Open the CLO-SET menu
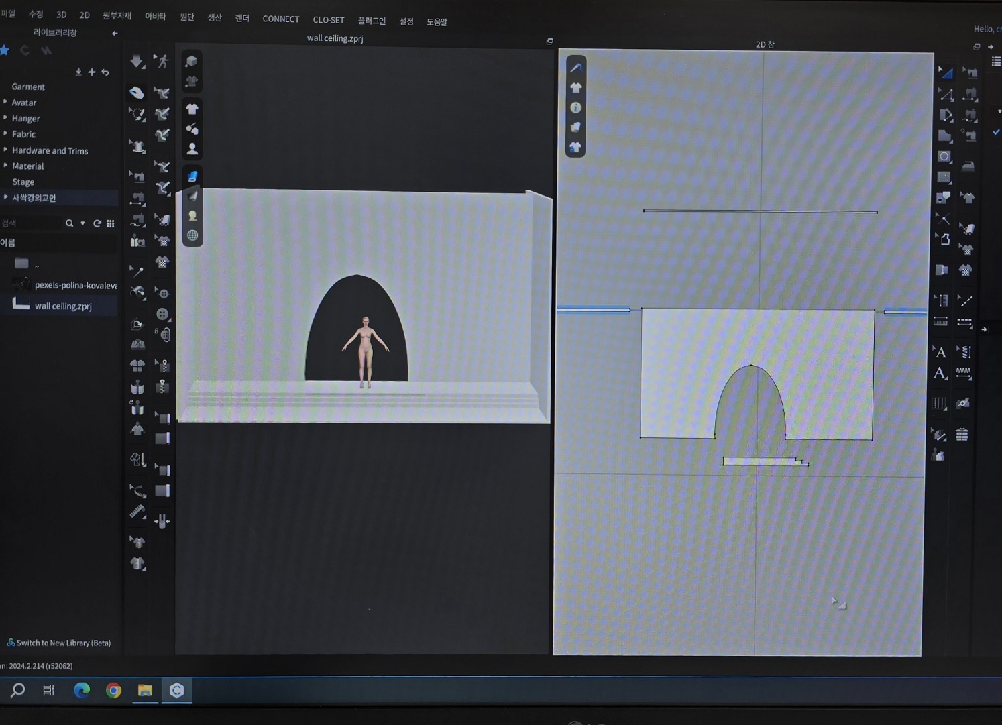The height and width of the screenshot is (725, 1002). (x=328, y=20)
